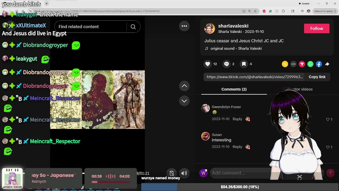339x191 pixels.
Task: Click the creator-liked badge on Susan's comment
Action: pyautogui.click(x=248, y=147)
